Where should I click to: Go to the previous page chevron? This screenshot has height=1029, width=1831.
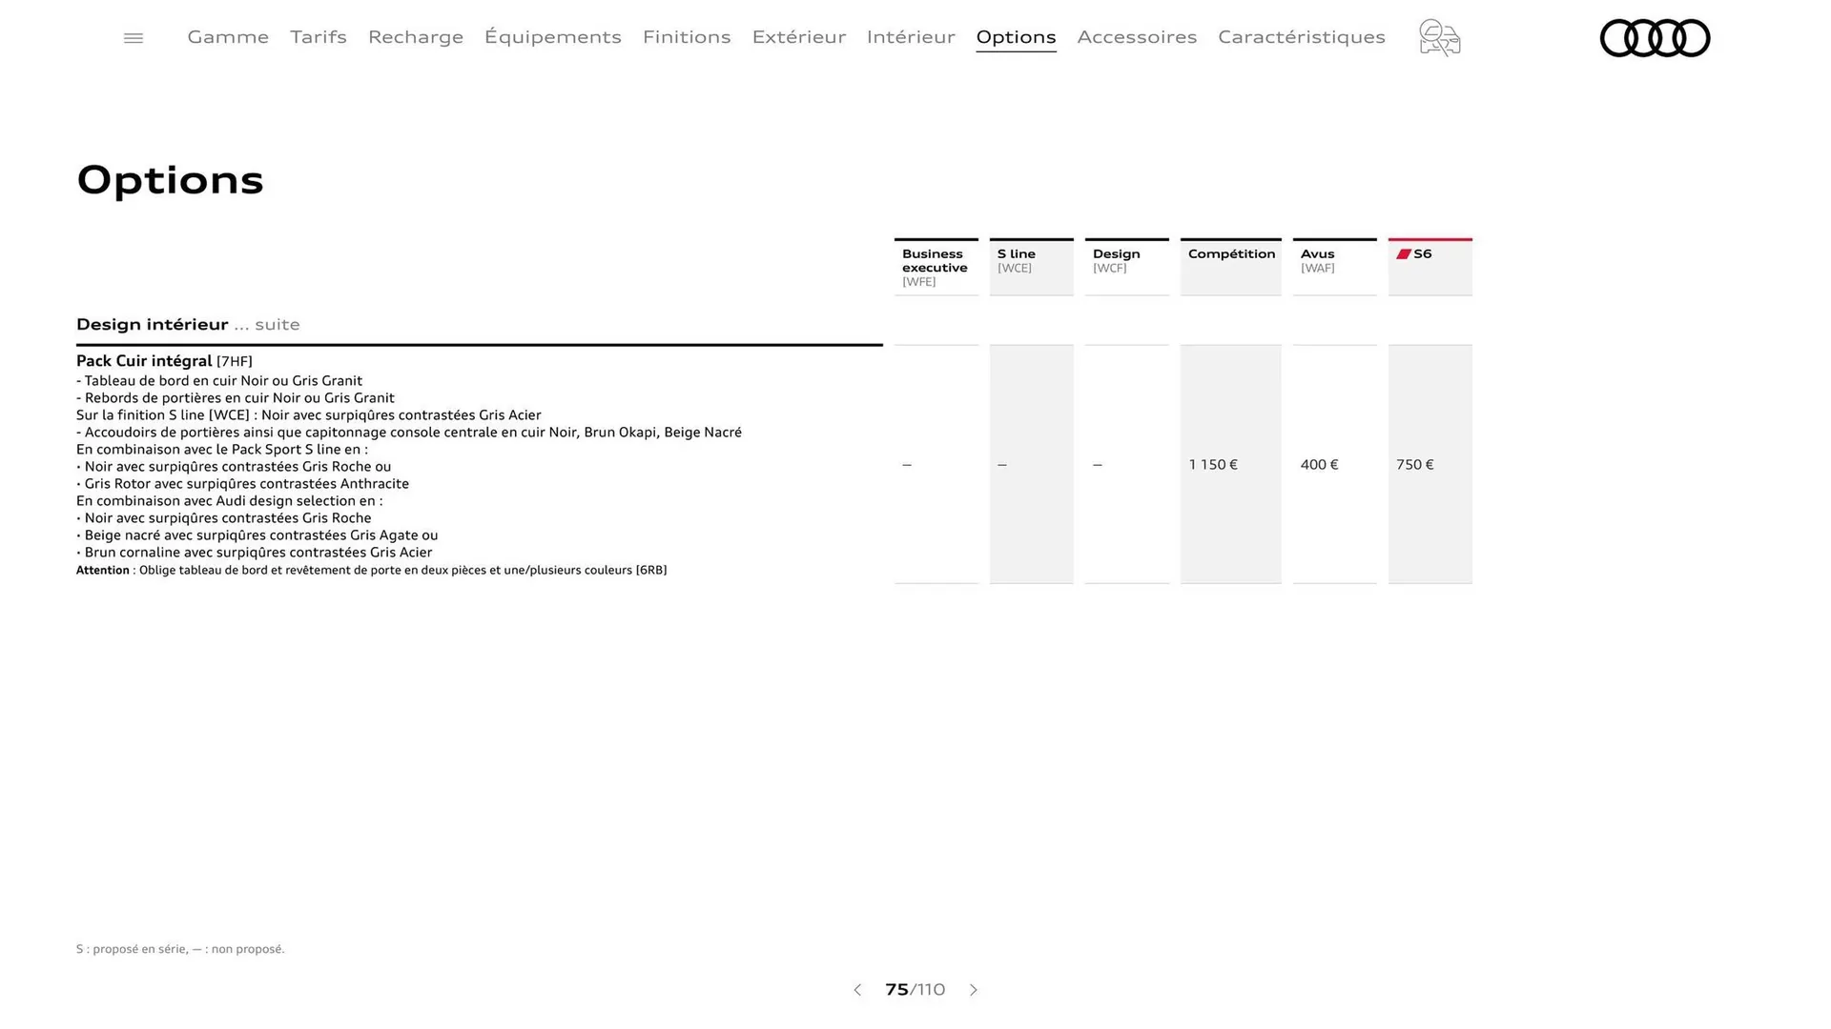[x=856, y=990]
